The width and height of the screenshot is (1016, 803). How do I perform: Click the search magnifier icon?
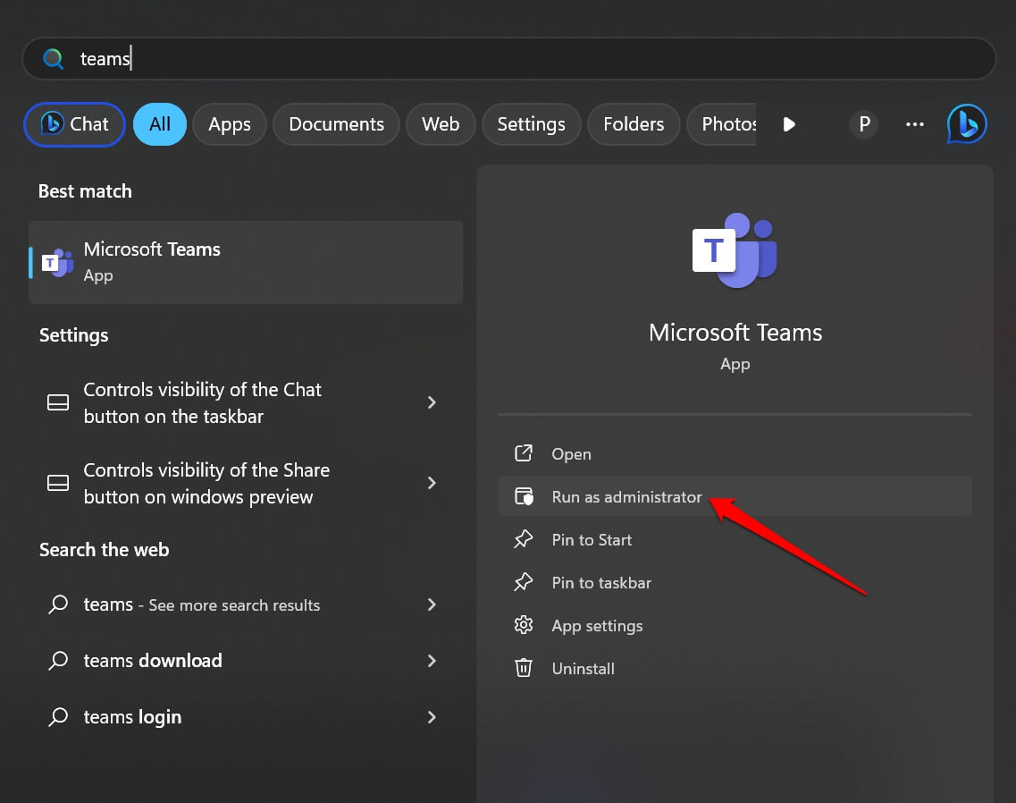pyautogui.click(x=53, y=58)
